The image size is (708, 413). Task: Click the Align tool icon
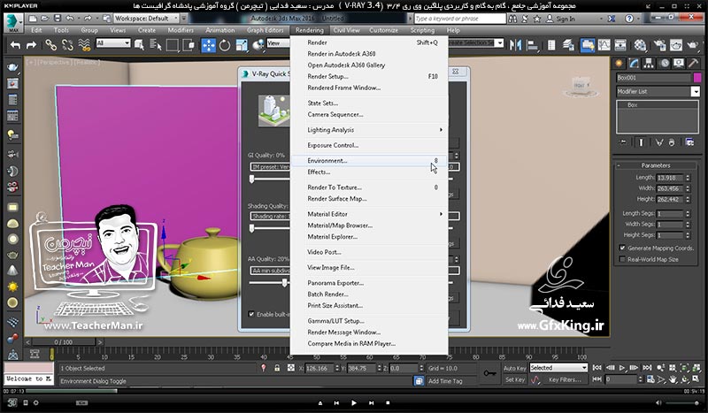[x=533, y=45]
